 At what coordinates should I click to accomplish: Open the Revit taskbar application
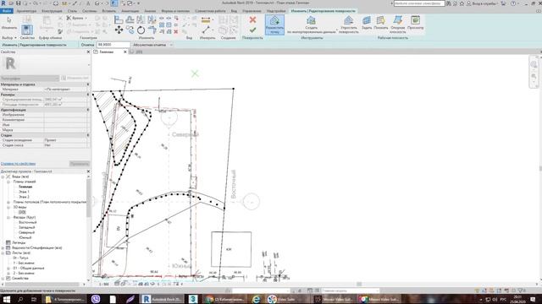(x=162, y=299)
